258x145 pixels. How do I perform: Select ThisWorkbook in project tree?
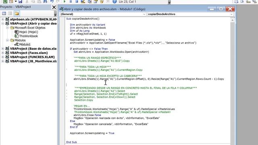(28, 36)
